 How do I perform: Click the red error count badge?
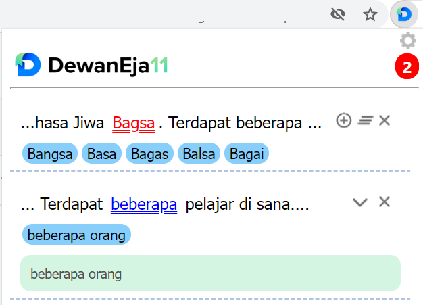click(x=407, y=67)
